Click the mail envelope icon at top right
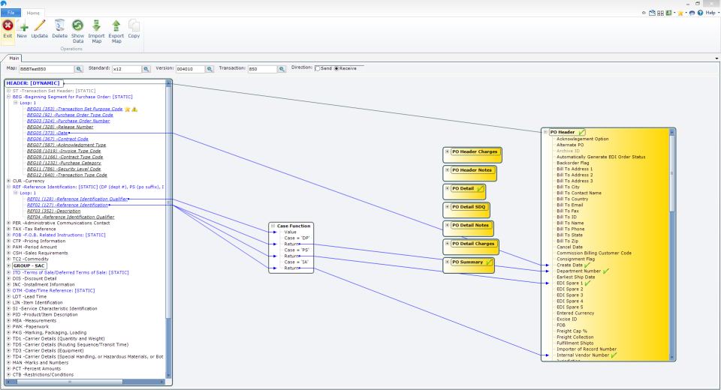Screen dimensions: 721x390 (x=652, y=13)
